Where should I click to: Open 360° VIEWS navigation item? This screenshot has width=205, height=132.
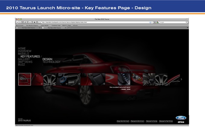pyautogui.click(x=25, y=62)
